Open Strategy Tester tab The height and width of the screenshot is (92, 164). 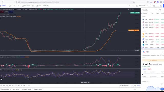27,89
